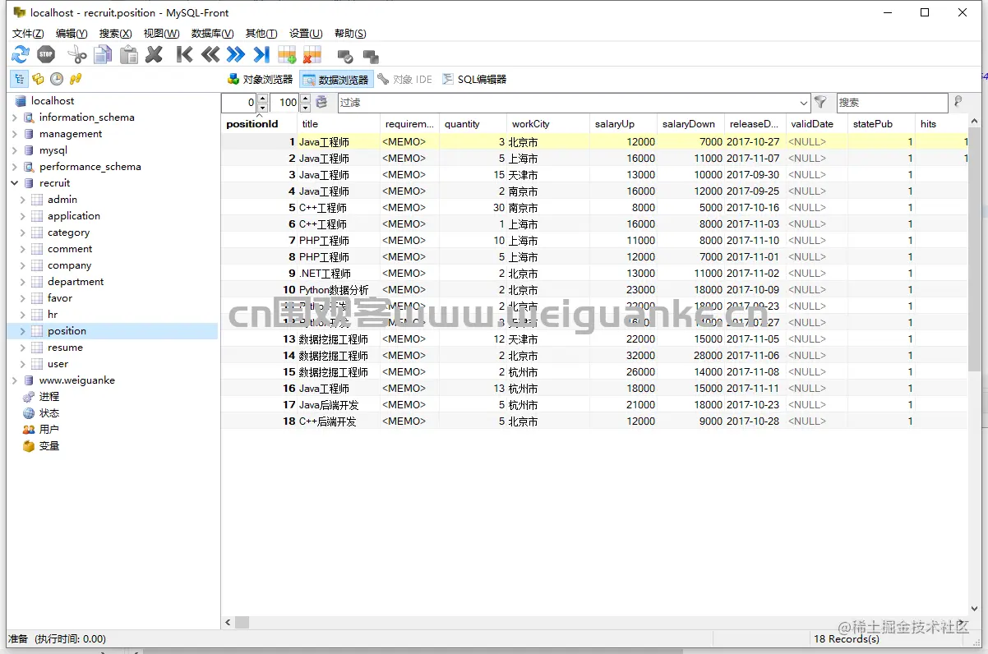Select the 进程 node
This screenshot has width=988, height=654.
49,397
